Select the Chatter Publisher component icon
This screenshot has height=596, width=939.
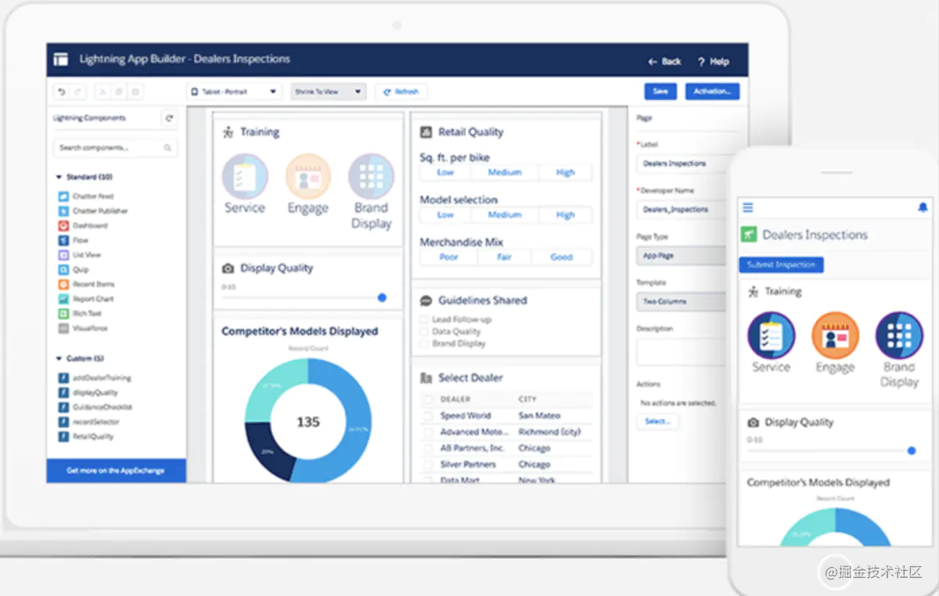63,211
